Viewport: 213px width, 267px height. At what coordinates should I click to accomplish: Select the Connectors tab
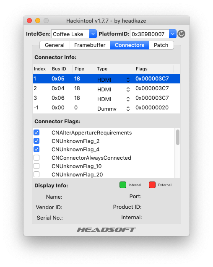[x=130, y=45]
